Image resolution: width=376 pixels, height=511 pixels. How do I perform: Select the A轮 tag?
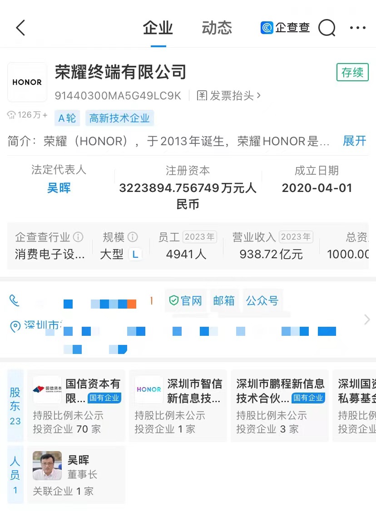[x=67, y=118]
